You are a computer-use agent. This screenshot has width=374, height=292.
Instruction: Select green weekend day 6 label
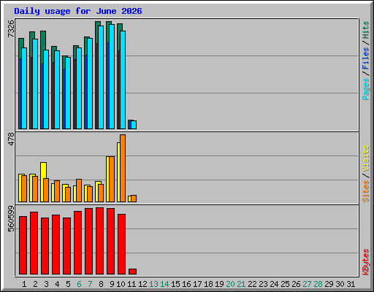79,284
